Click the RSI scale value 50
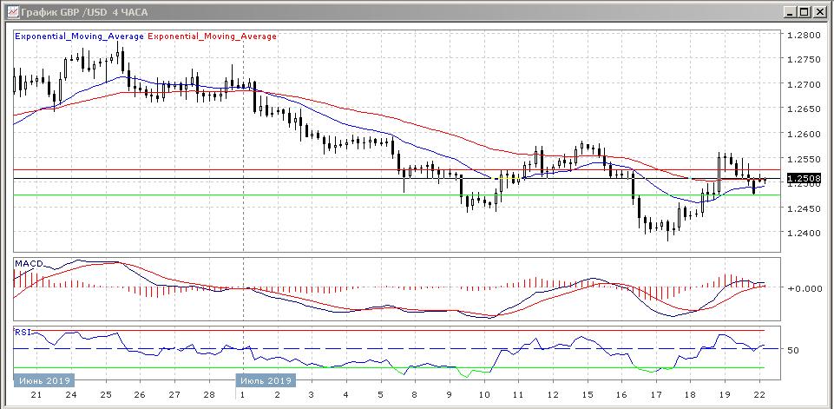 tap(793, 350)
